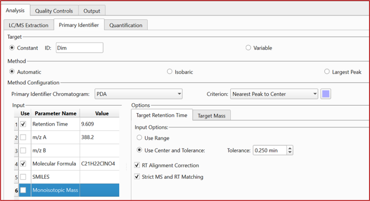370x201 pixels.
Task: Go to LC/MS Extraction tab
Action: pyautogui.click(x=28, y=25)
